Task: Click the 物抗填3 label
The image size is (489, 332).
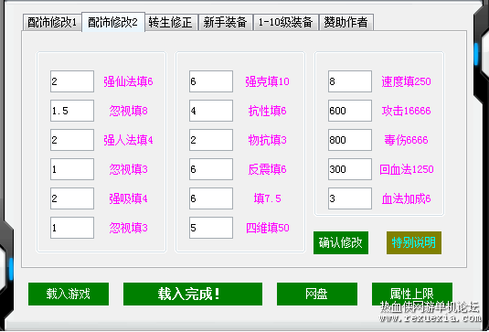Action: [x=267, y=141]
